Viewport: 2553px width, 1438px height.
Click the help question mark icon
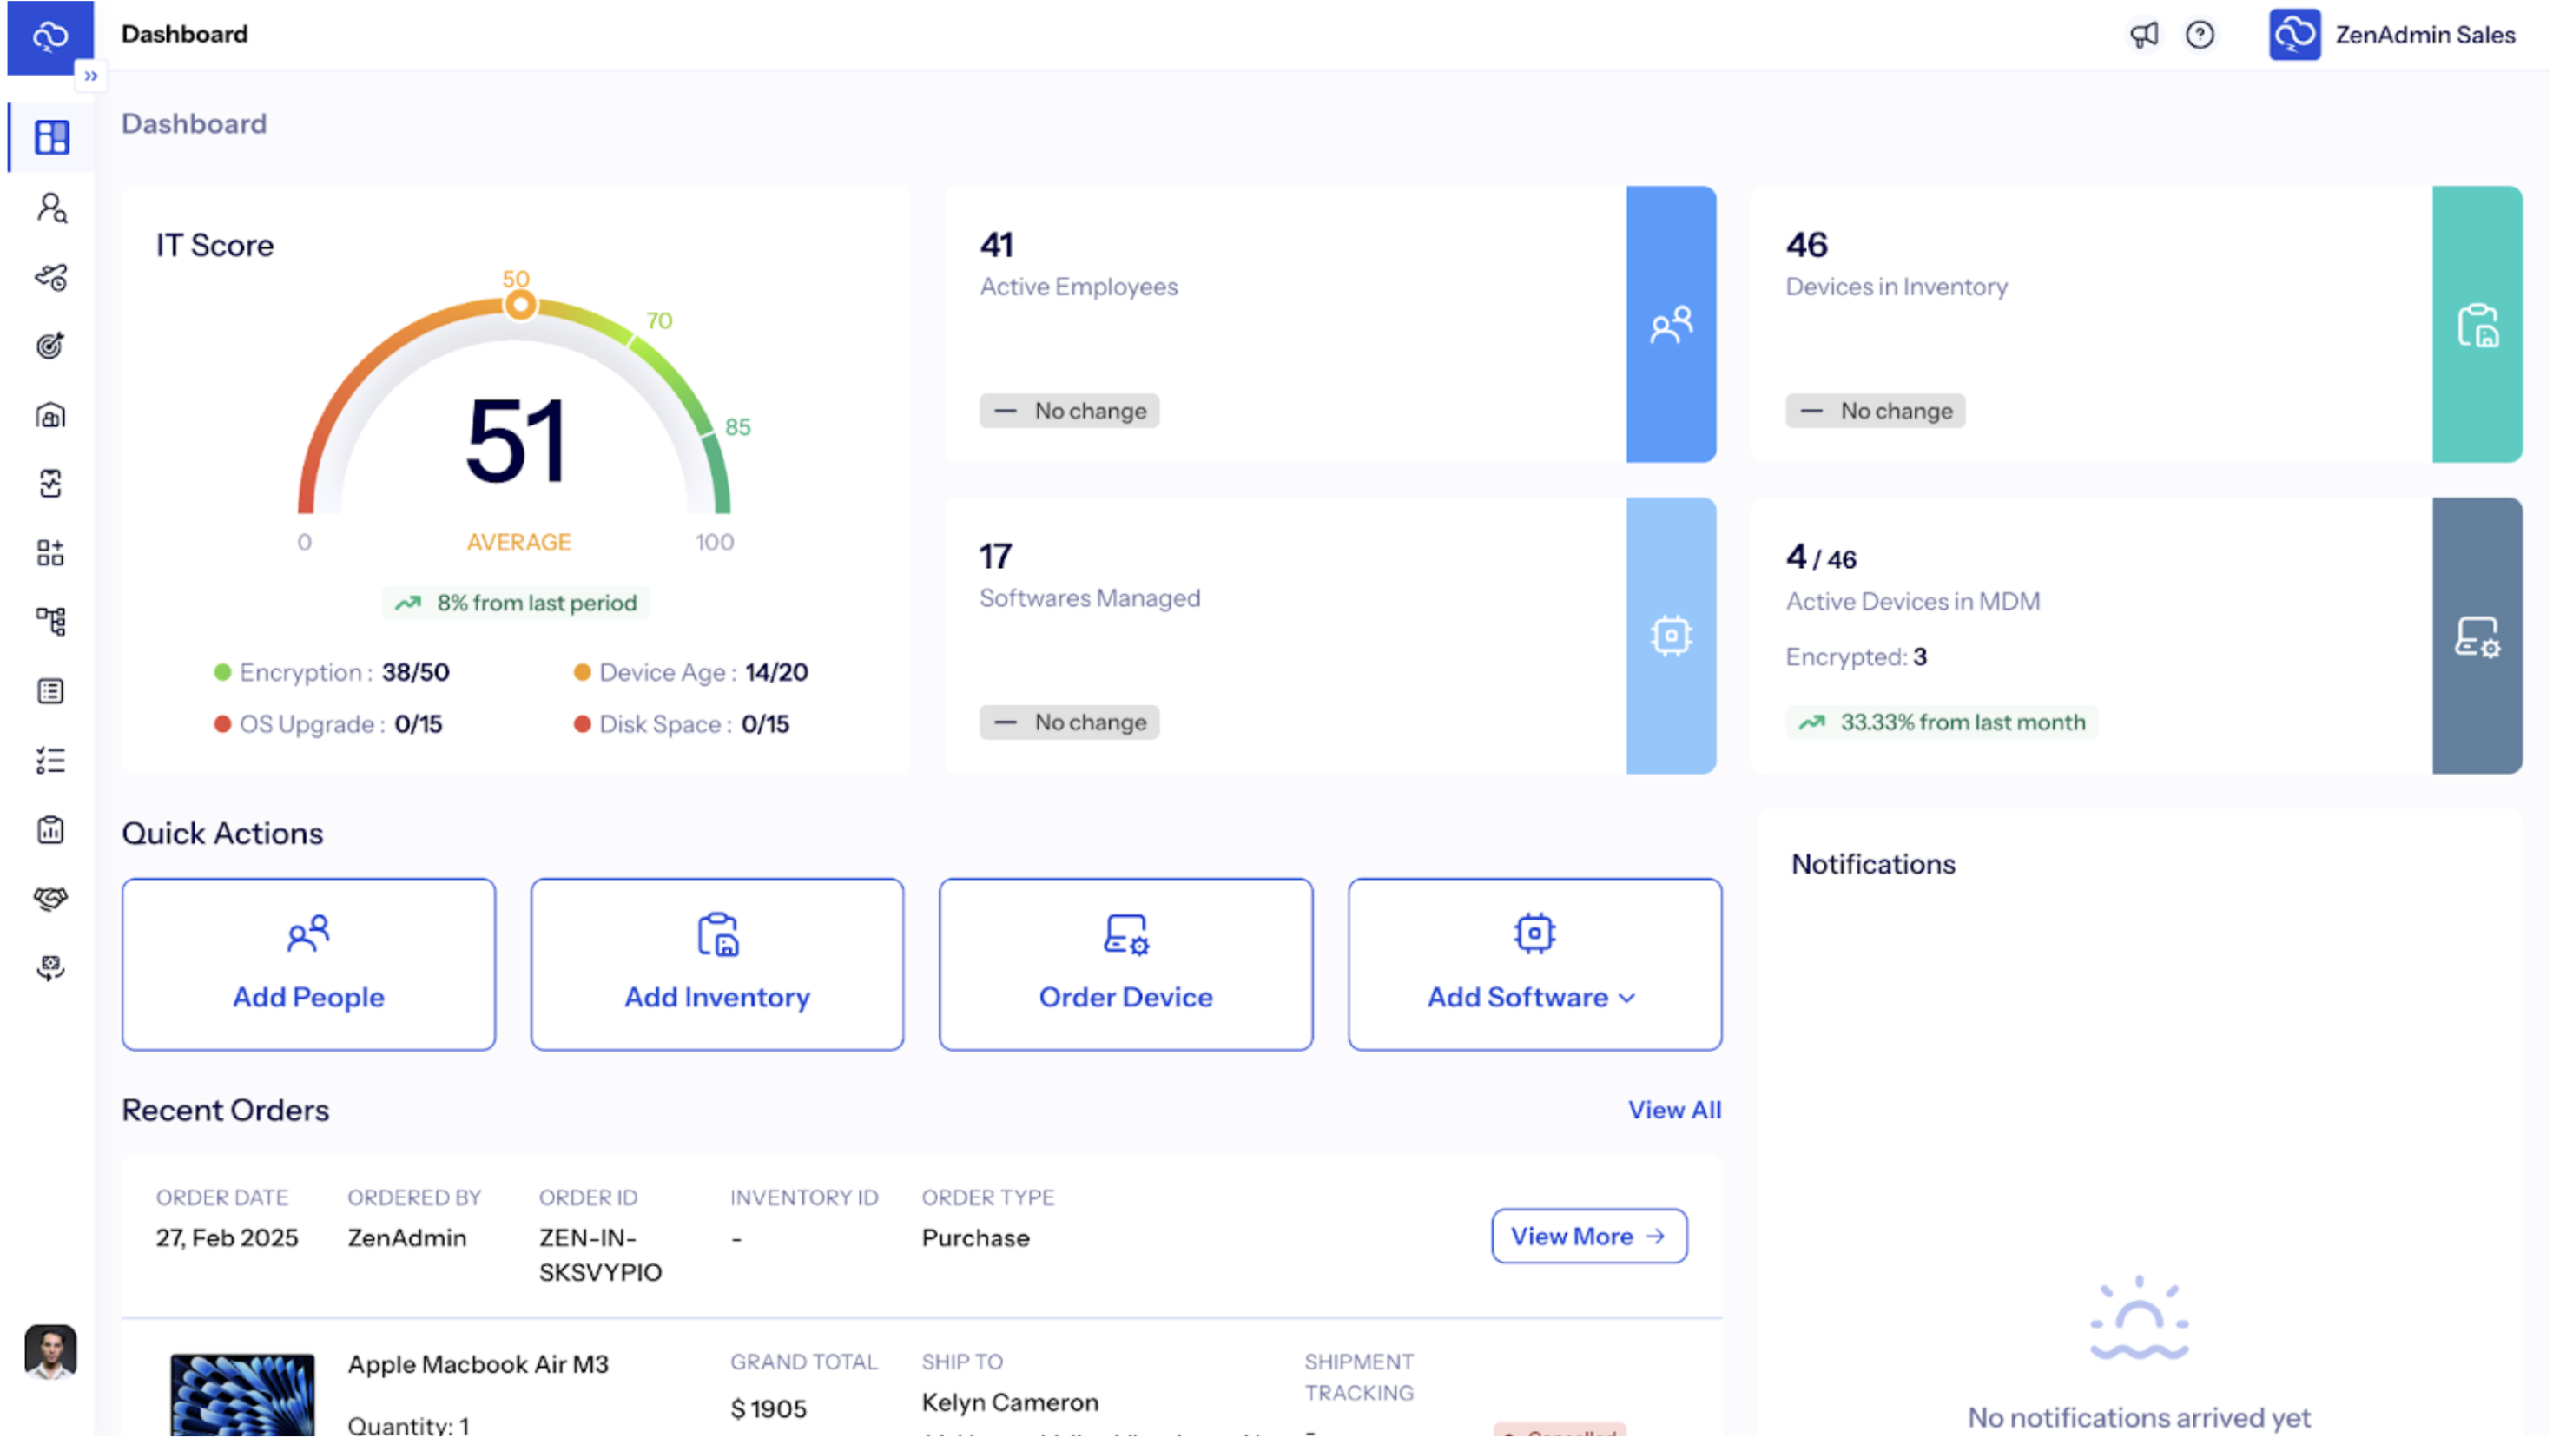[2201, 34]
